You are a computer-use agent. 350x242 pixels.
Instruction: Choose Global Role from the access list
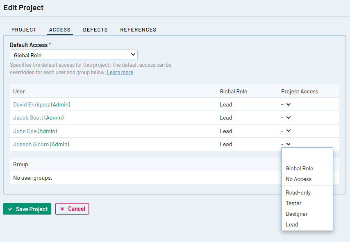(x=299, y=168)
